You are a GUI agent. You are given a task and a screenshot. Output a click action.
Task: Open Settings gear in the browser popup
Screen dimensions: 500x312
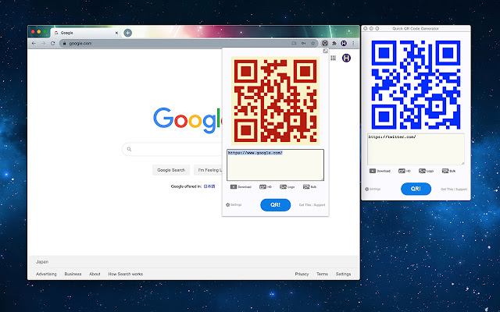pos(228,205)
